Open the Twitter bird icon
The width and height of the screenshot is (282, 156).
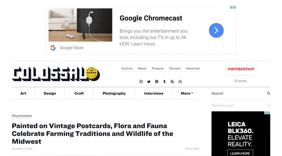[149, 82]
